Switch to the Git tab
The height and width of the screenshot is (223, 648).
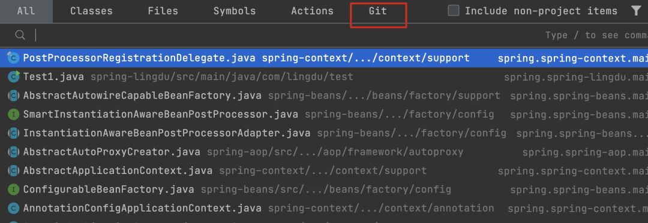click(x=378, y=11)
